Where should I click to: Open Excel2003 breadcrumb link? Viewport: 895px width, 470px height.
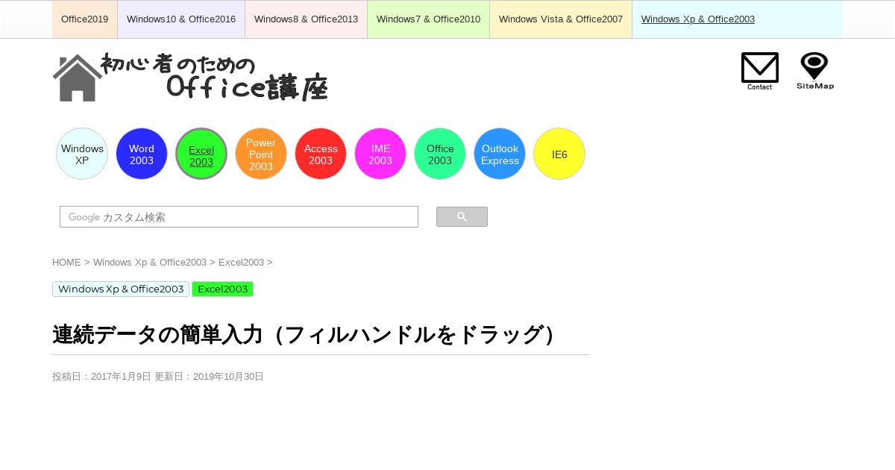click(x=241, y=263)
